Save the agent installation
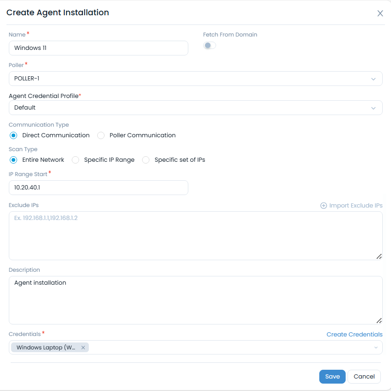The image size is (391, 391). tap(332, 377)
